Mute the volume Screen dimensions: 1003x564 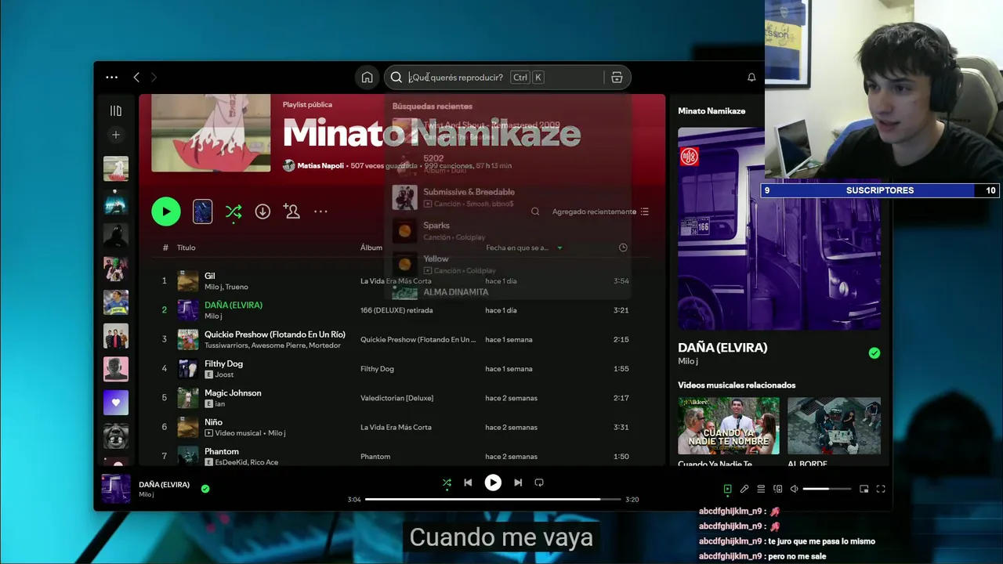coord(794,489)
